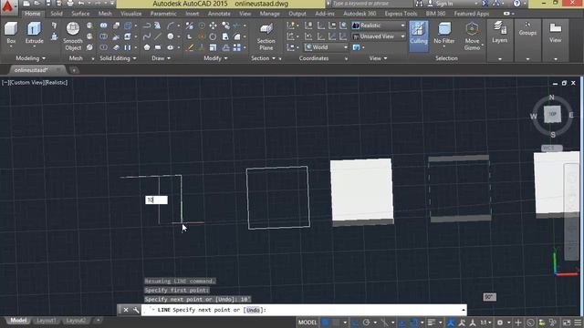
Task: Switch to the Surface ribbon tab
Action: (x=80, y=14)
